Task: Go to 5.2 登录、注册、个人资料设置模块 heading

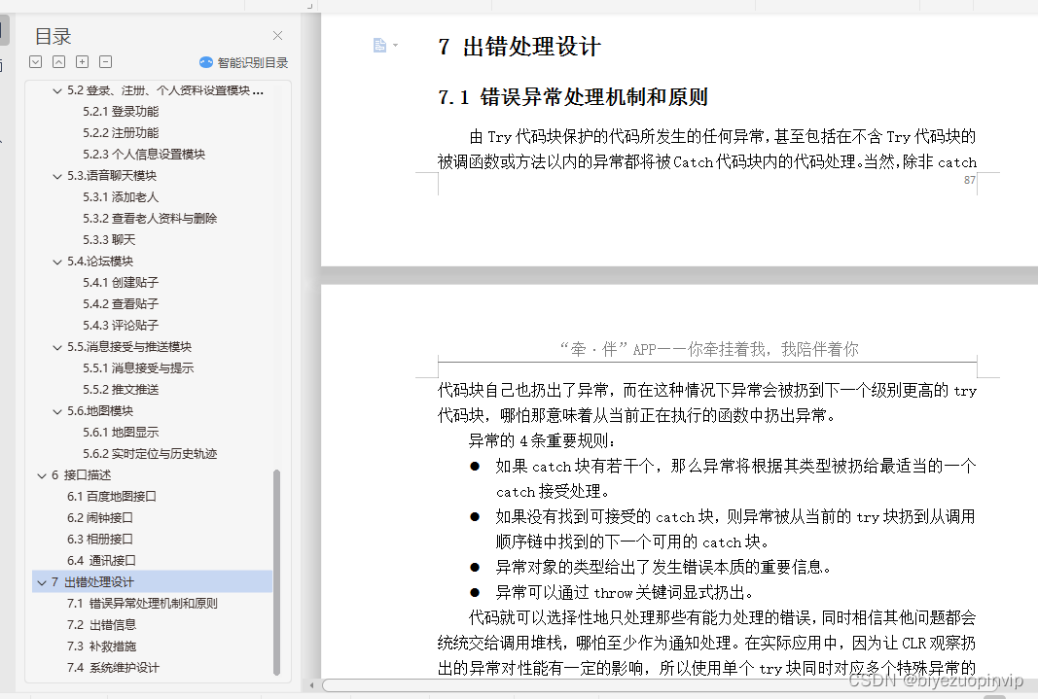Action: point(165,90)
